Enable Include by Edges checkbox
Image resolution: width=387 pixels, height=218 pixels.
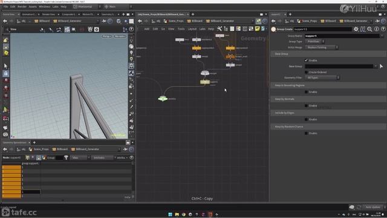point(307,119)
